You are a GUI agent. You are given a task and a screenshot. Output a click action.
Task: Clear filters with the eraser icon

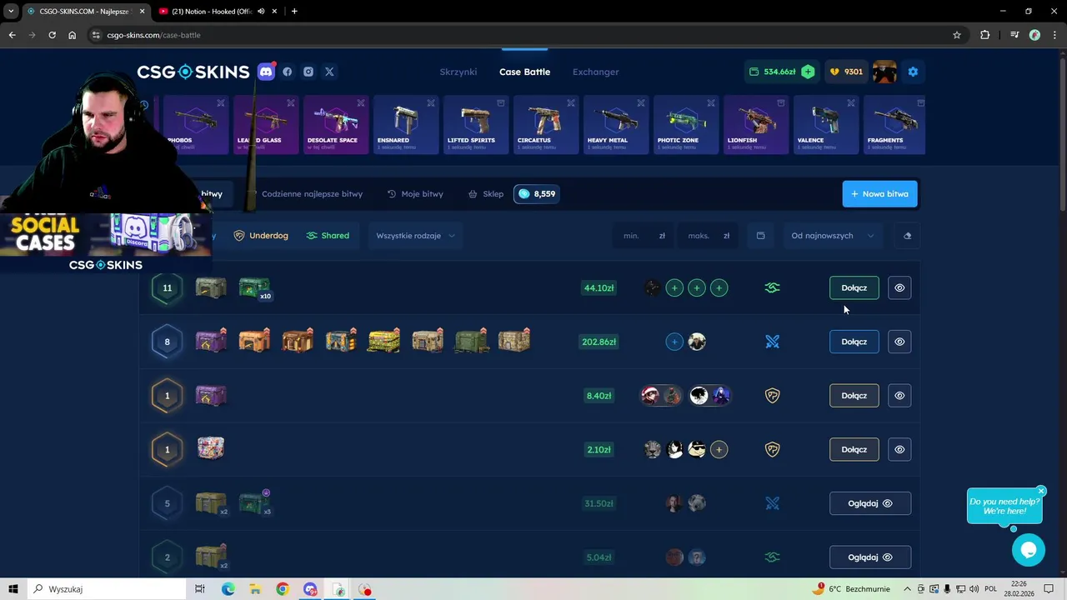907,236
